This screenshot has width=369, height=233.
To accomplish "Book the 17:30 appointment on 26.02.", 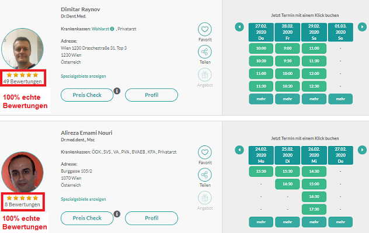I will pyautogui.click(x=314, y=209).
